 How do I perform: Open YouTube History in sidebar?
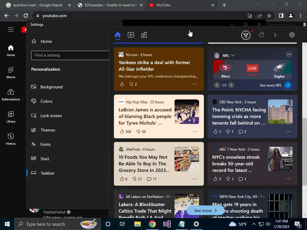[x=11, y=139]
